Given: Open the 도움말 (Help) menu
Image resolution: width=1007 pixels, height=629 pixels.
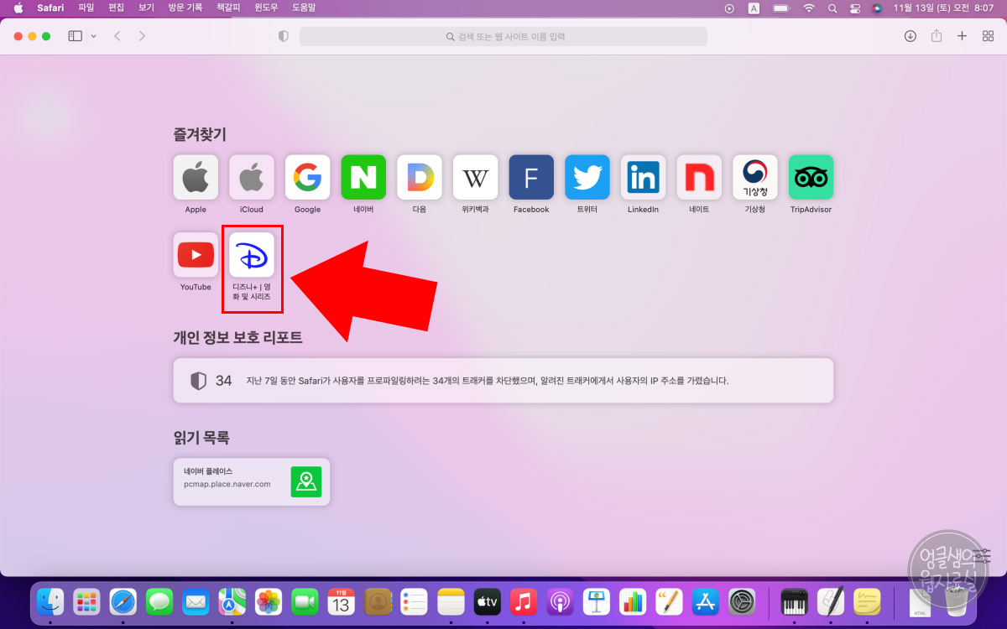Looking at the screenshot, I should point(304,8).
